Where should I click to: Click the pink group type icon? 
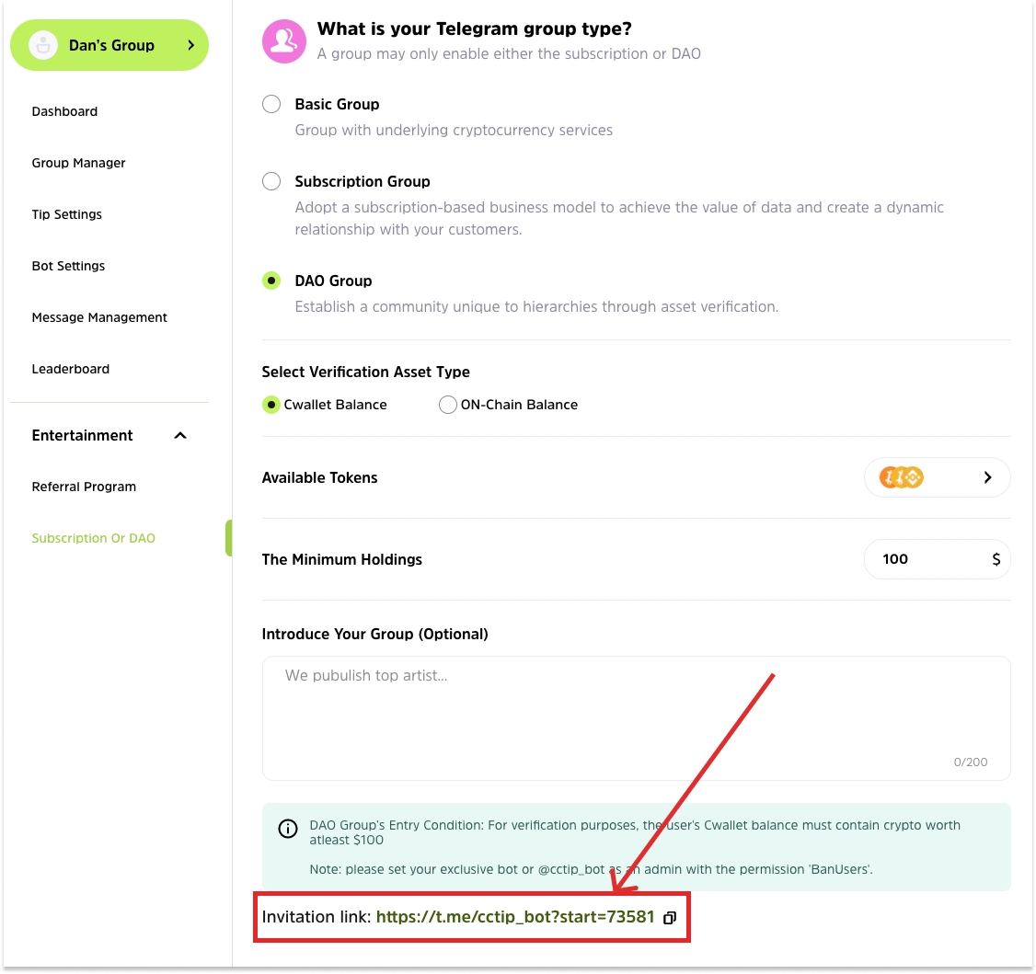pyautogui.click(x=284, y=41)
